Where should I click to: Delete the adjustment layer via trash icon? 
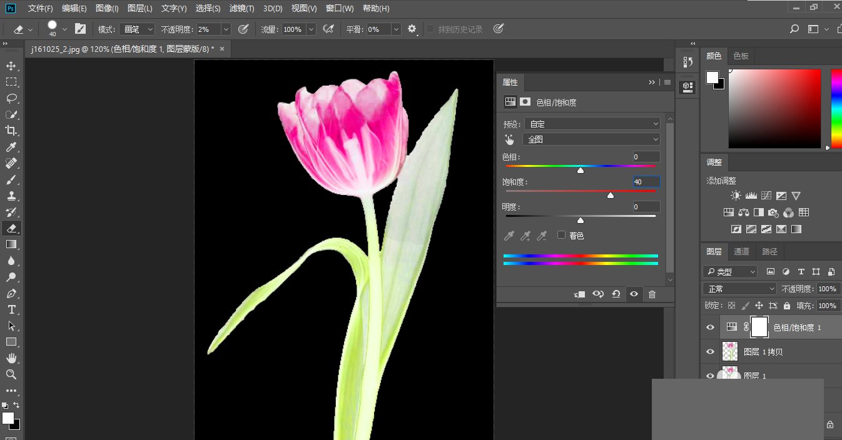coord(652,294)
